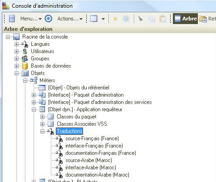Open the Menu... dropdown
The height and width of the screenshot is (182, 216).
coord(31,19)
